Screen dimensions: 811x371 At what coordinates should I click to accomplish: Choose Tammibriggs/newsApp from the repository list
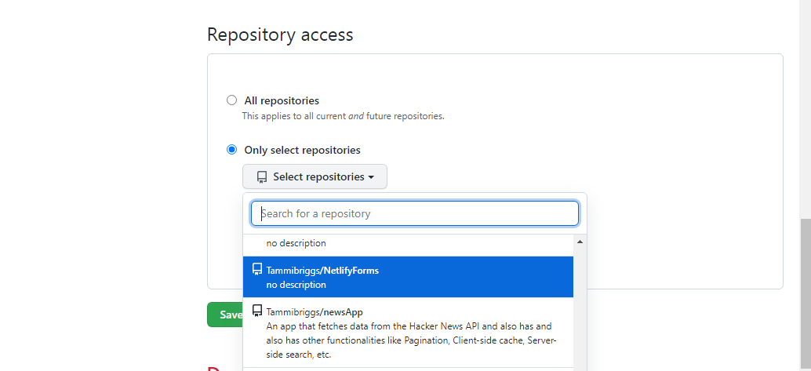coord(408,333)
